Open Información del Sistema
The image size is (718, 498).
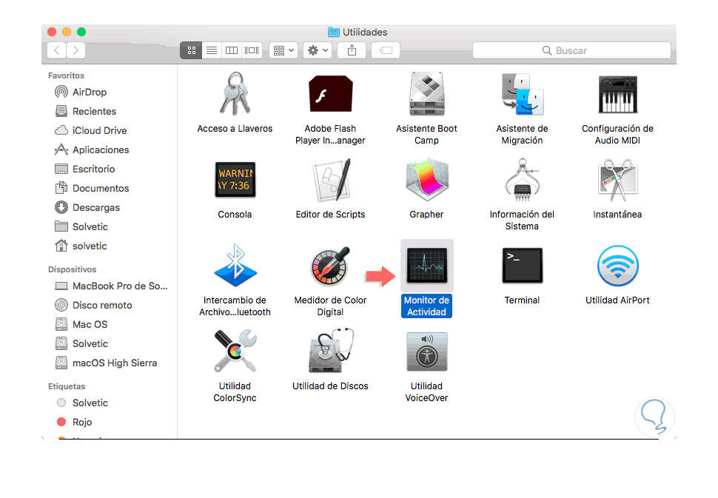[522, 180]
